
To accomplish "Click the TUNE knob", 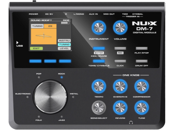I will pyautogui.click(x=142, y=108).
